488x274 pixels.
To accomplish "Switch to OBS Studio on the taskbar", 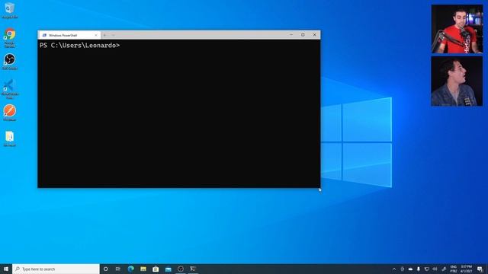I will (x=181, y=269).
